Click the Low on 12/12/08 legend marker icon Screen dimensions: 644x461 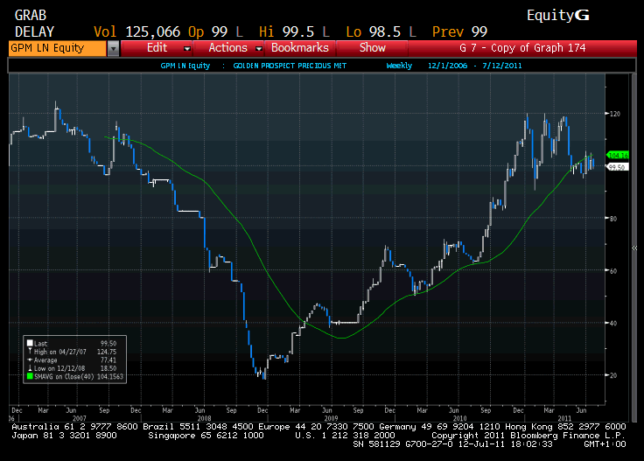30,368
